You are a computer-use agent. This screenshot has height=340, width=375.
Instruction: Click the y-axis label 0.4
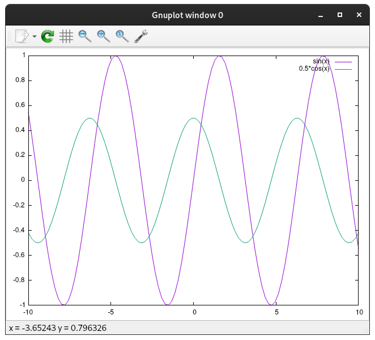[20, 130]
